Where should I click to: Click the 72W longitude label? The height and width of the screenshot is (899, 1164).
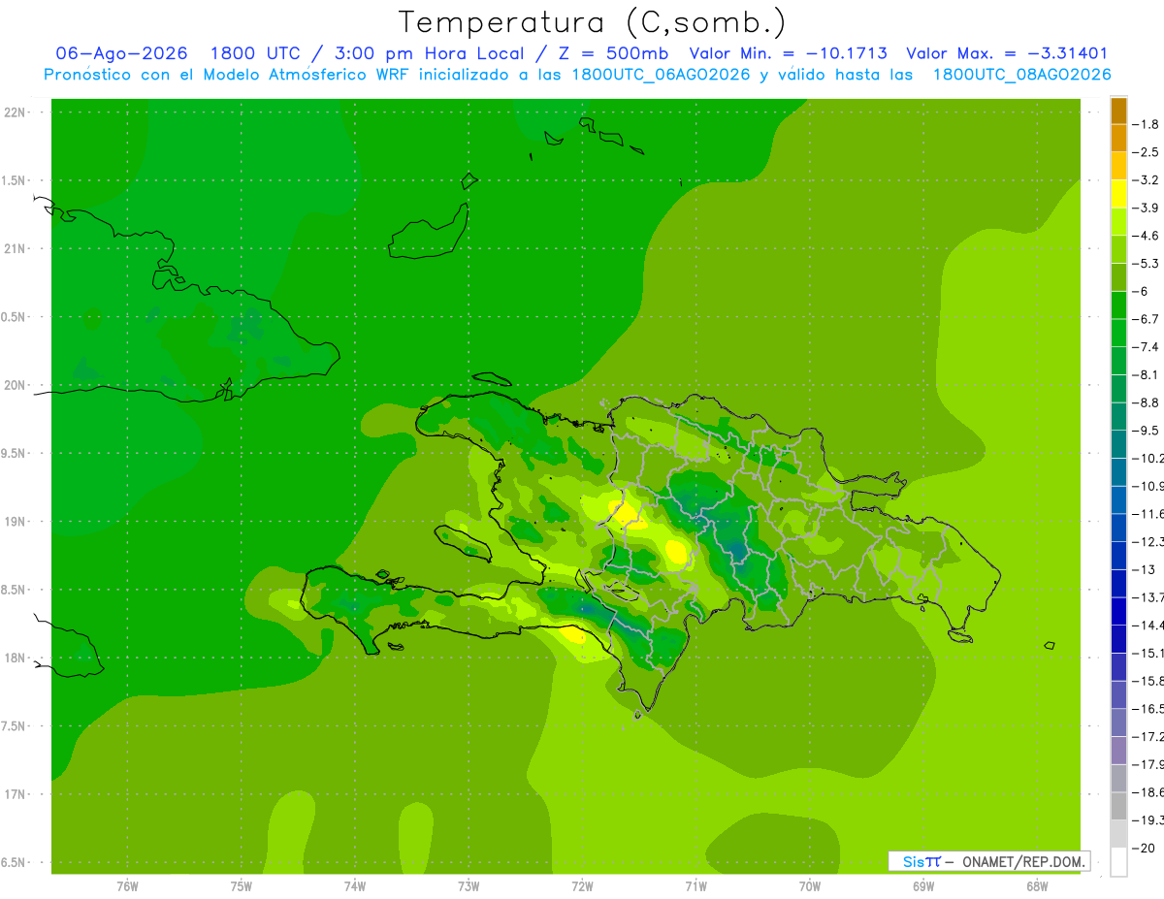pyautogui.click(x=582, y=887)
